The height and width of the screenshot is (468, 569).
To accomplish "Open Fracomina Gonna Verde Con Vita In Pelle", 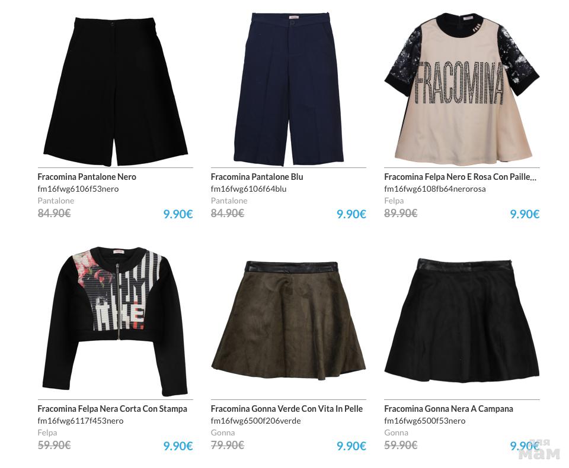I will [x=287, y=409].
